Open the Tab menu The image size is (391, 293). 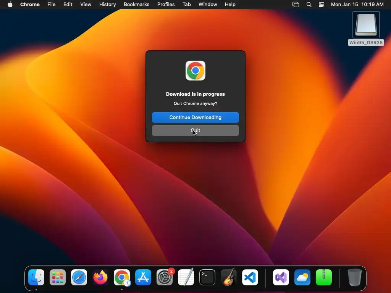[x=186, y=5]
